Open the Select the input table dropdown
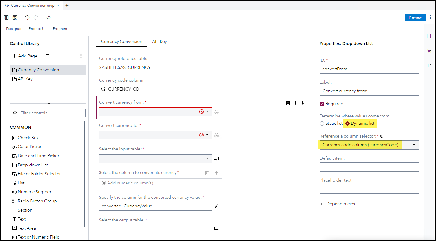Screen dimensions: 436x241 click(155, 159)
